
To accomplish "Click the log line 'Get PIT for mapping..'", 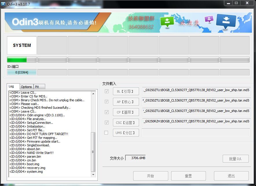I will point(33,138).
